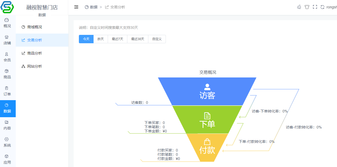337x167 pixels.
Task: Click the 融视智慧门店 title text
Action: 42,7
